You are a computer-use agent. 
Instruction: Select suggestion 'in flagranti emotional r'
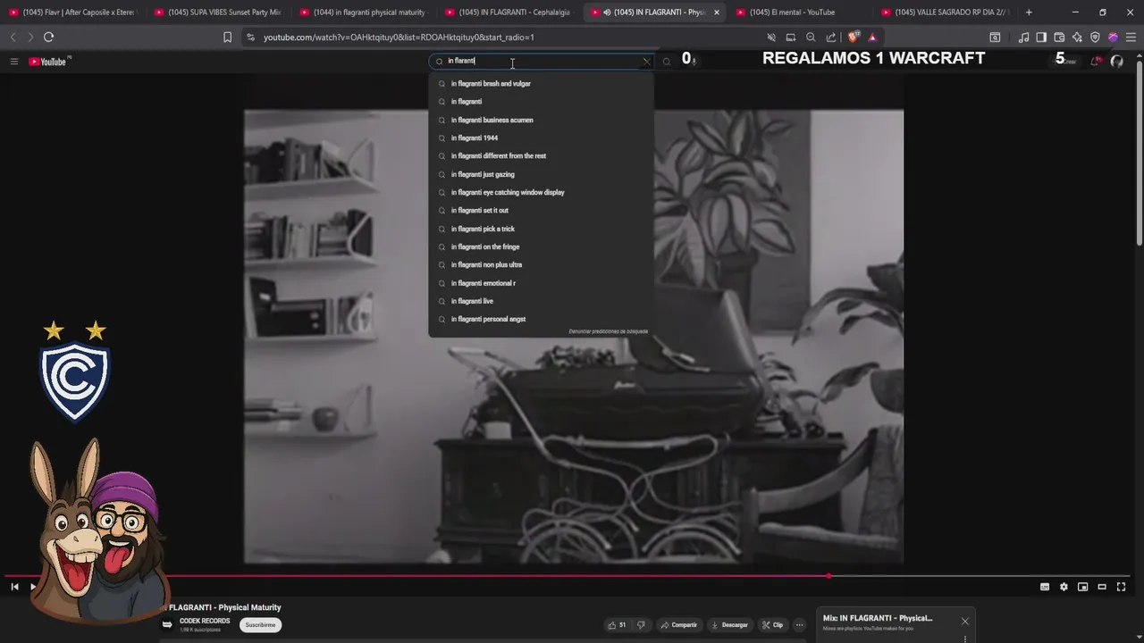(541, 283)
